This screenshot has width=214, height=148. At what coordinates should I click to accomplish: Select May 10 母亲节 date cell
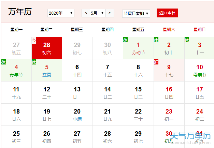[199, 70]
